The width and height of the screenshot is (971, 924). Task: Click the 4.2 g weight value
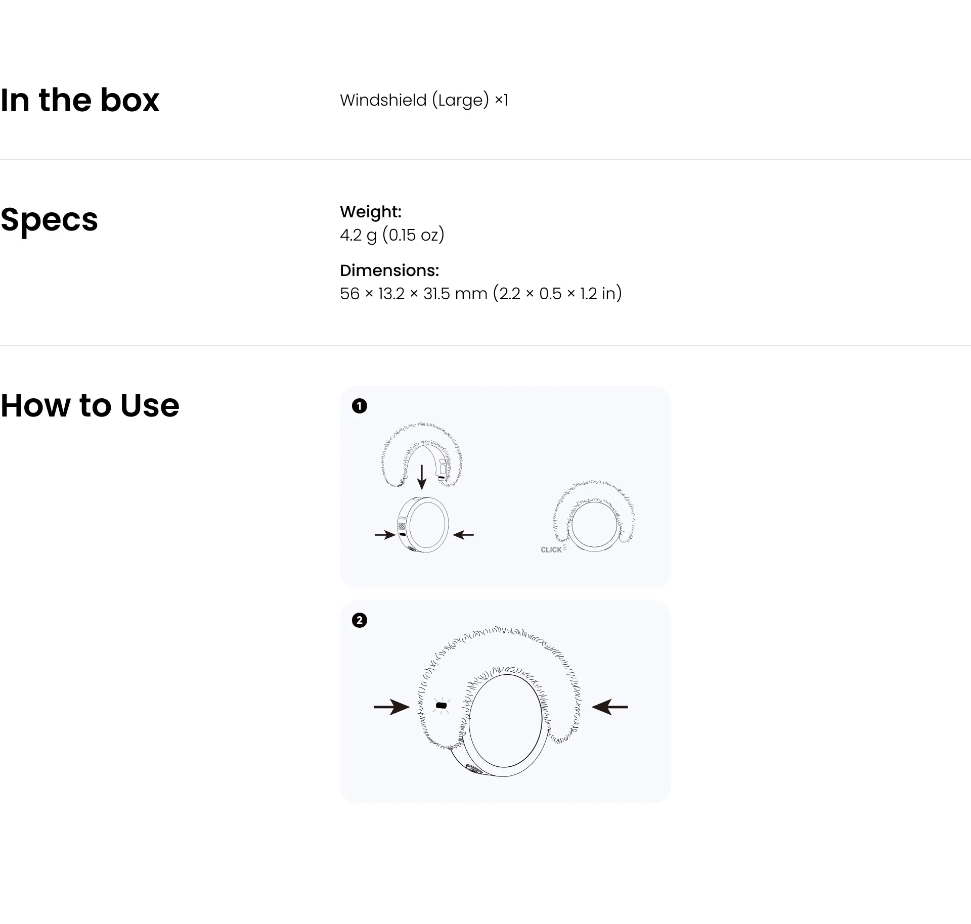pos(392,235)
